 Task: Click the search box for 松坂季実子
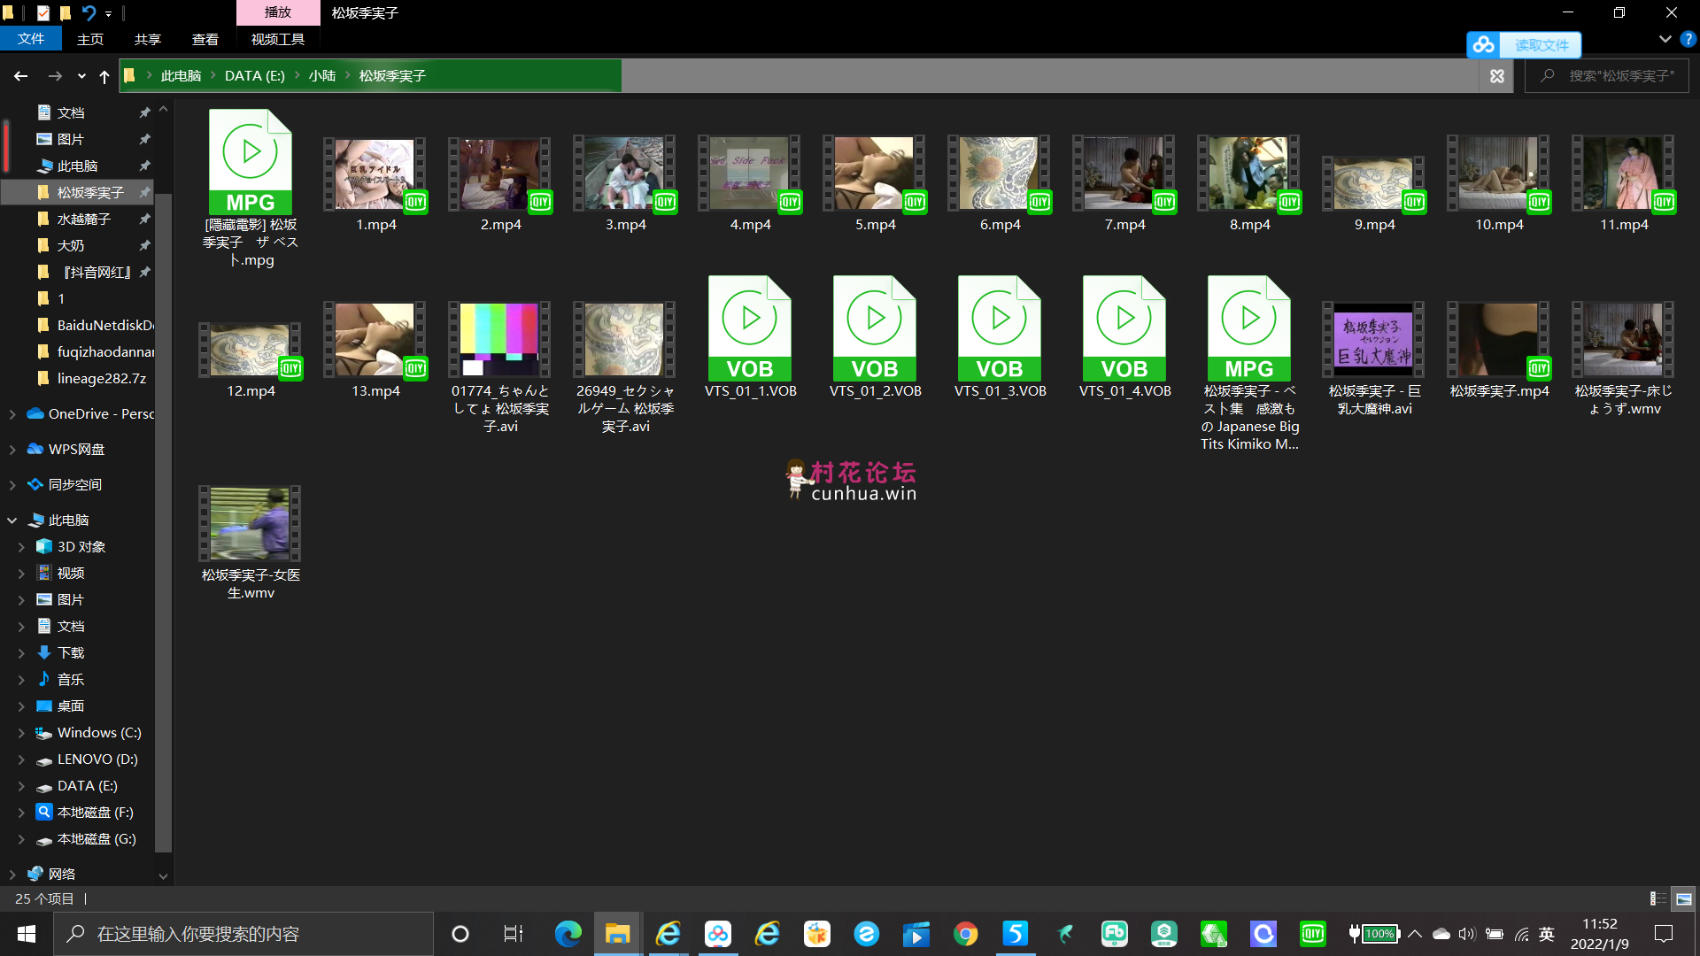click(x=1607, y=76)
